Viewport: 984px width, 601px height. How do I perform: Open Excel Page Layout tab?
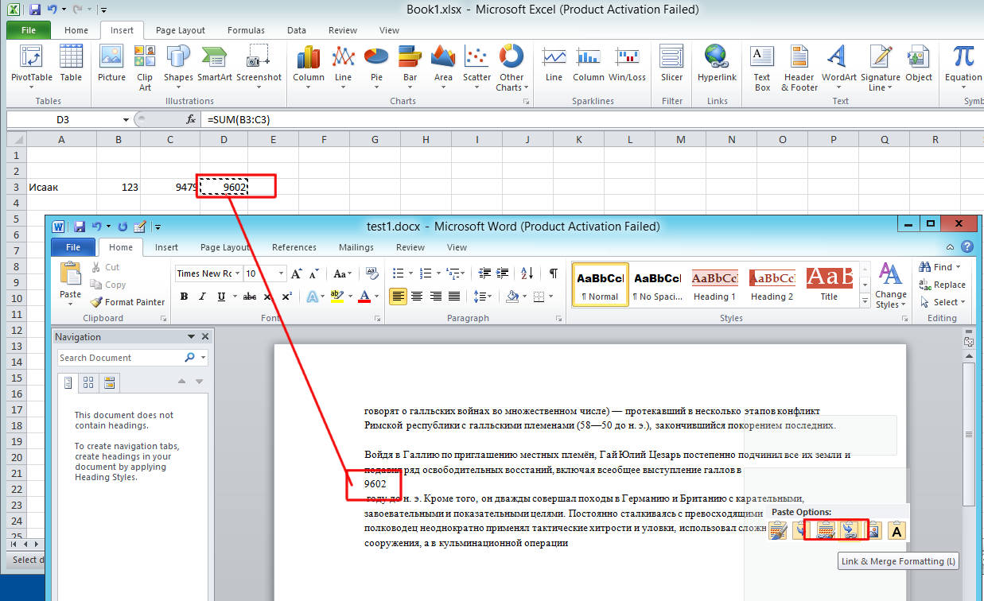181,30
